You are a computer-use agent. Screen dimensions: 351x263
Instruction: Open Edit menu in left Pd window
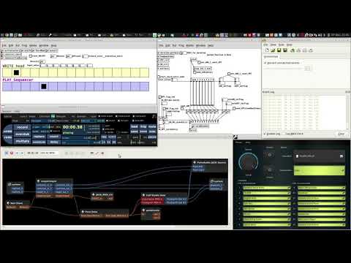[11, 45]
